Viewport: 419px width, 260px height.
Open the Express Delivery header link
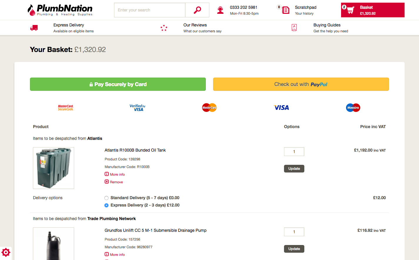(x=74, y=28)
